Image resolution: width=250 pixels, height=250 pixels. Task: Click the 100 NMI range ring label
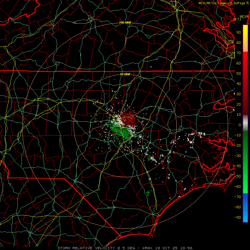125,23
